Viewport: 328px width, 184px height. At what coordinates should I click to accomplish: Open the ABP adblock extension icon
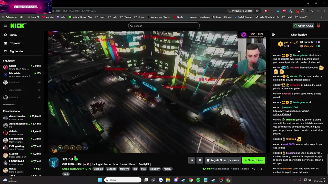click(x=284, y=11)
